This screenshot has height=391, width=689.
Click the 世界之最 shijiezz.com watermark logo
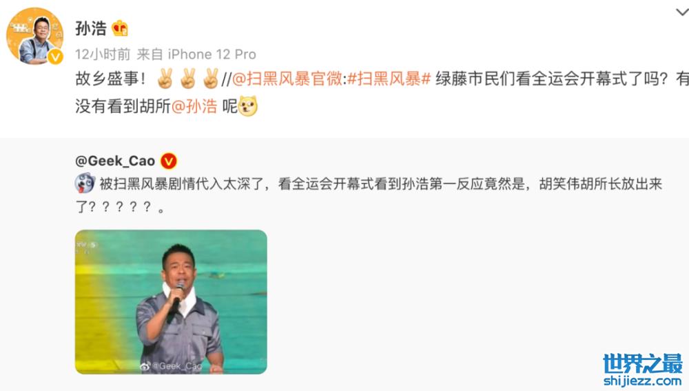tap(643, 370)
